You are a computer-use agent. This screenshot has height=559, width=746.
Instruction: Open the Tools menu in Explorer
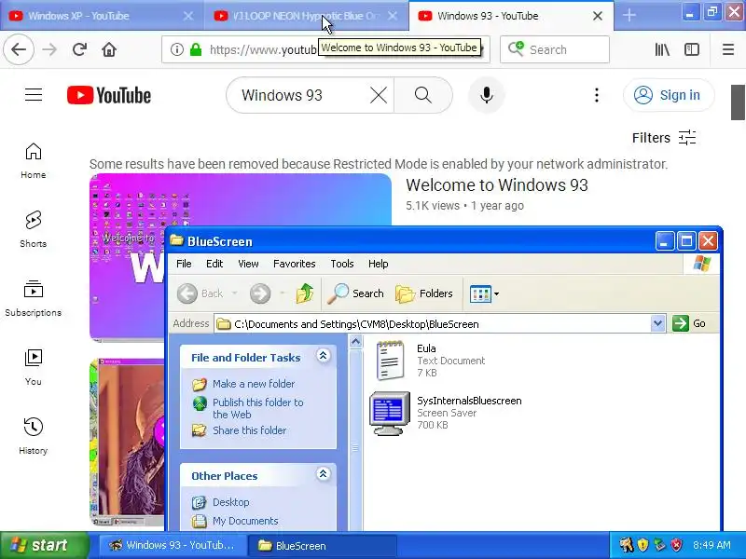click(342, 264)
